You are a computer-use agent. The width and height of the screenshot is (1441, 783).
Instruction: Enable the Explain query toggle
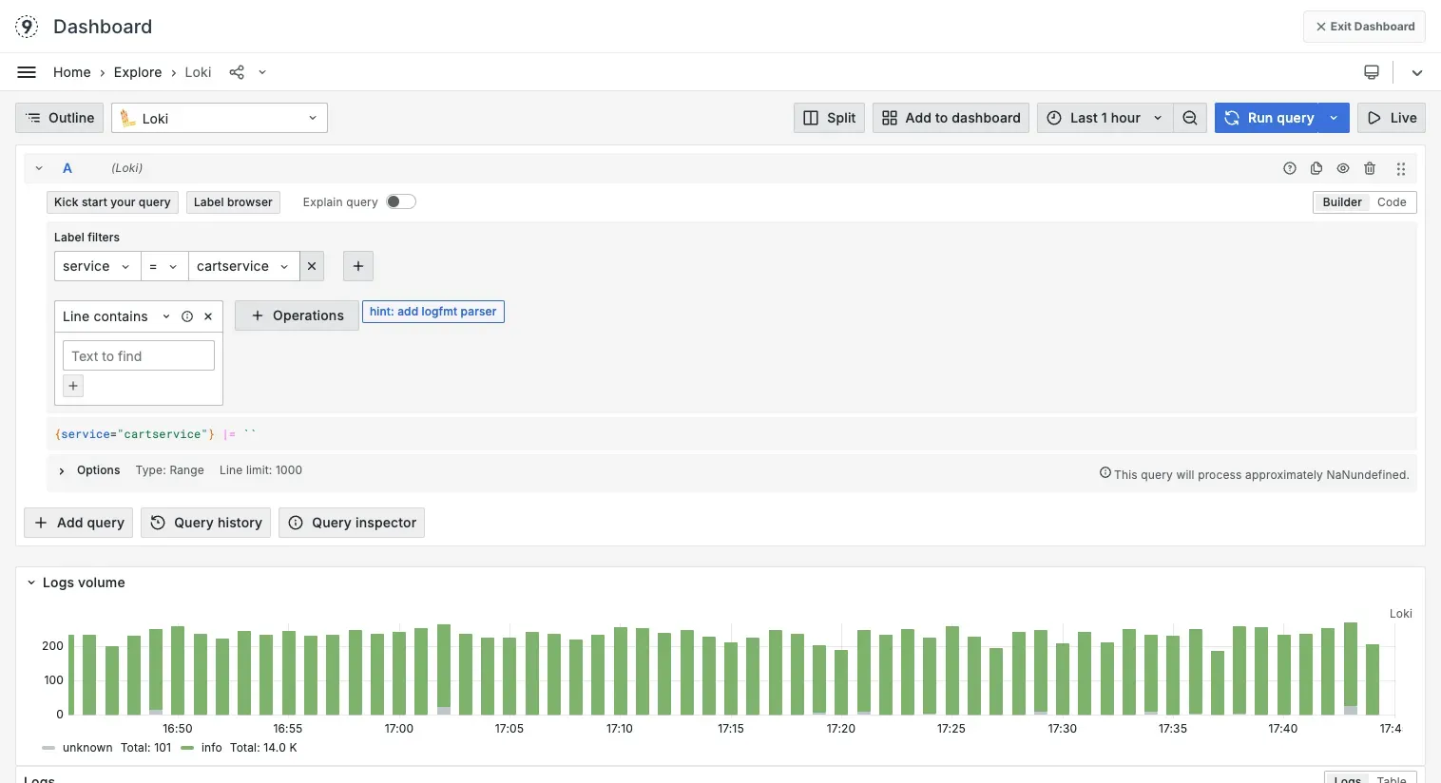point(400,201)
